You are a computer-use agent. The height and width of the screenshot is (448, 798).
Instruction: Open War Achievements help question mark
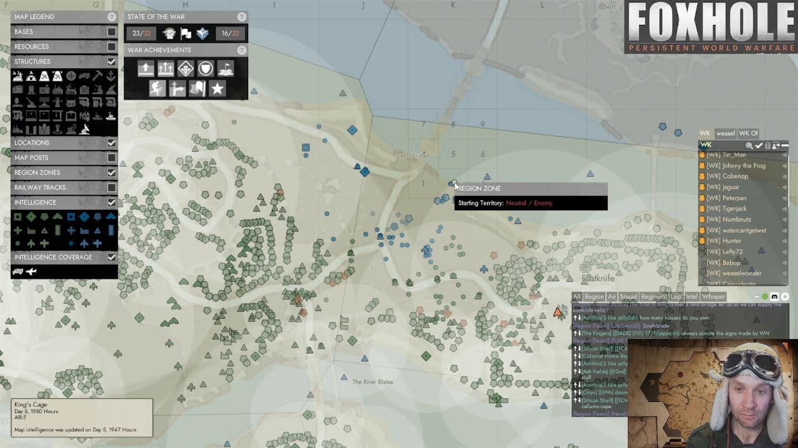[242, 50]
